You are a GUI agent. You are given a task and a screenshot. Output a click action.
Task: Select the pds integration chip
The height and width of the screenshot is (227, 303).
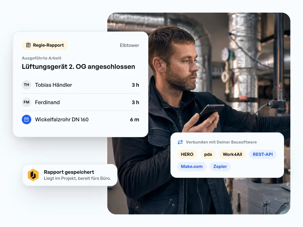click(x=208, y=154)
